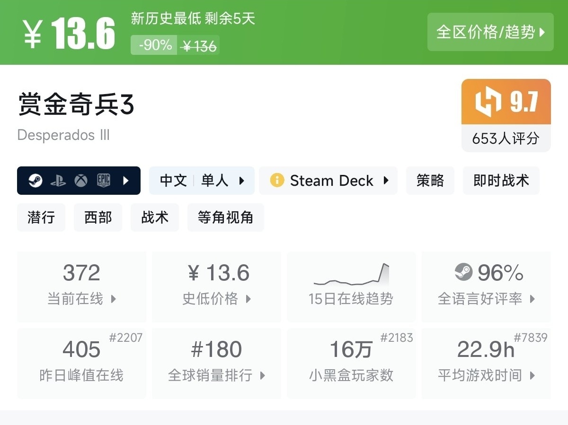Image resolution: width=568 pixels, height=425 pixels.
Task: Select the 潜行 tag
Action: point(41,217)
